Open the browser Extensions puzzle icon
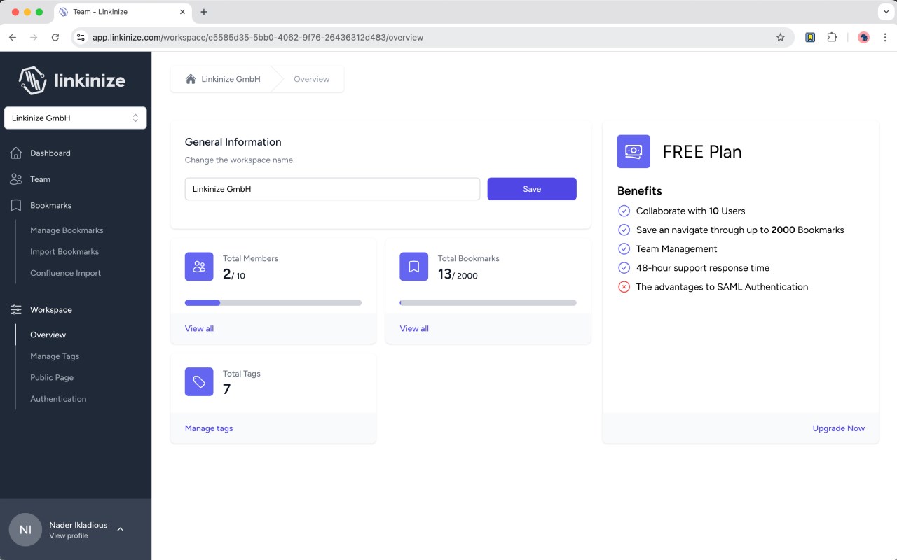897x560 pixels. coord(832,38)
